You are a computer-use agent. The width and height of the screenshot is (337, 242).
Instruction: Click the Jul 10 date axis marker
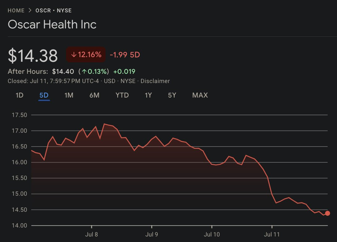[212, 235]
